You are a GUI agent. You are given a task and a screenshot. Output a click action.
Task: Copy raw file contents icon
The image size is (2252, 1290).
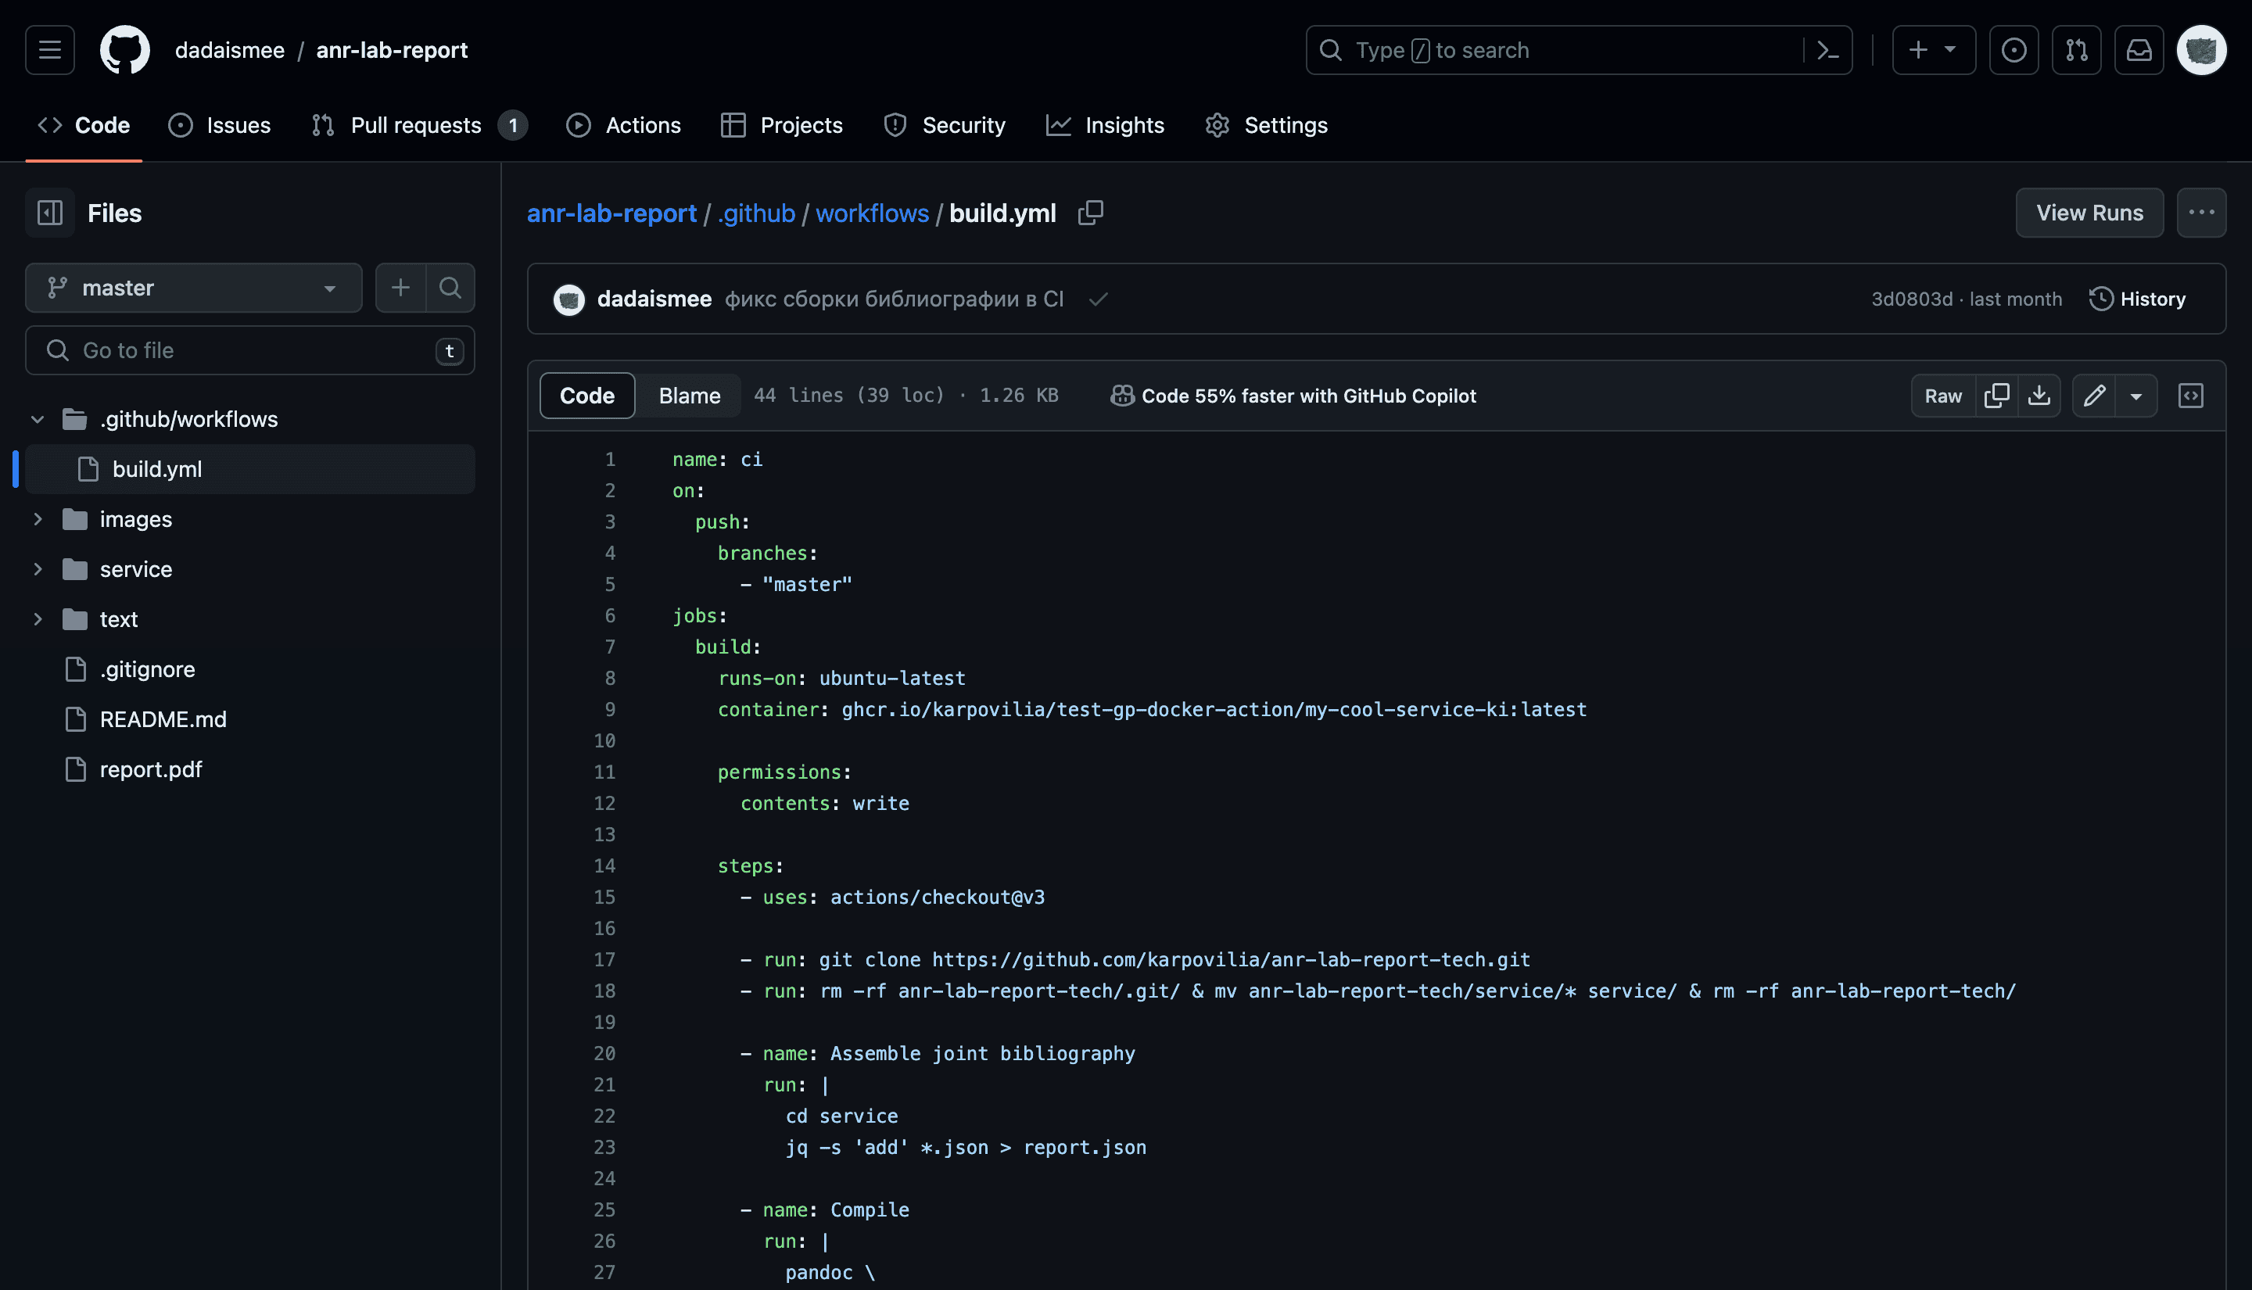(x=1997, y=395)
